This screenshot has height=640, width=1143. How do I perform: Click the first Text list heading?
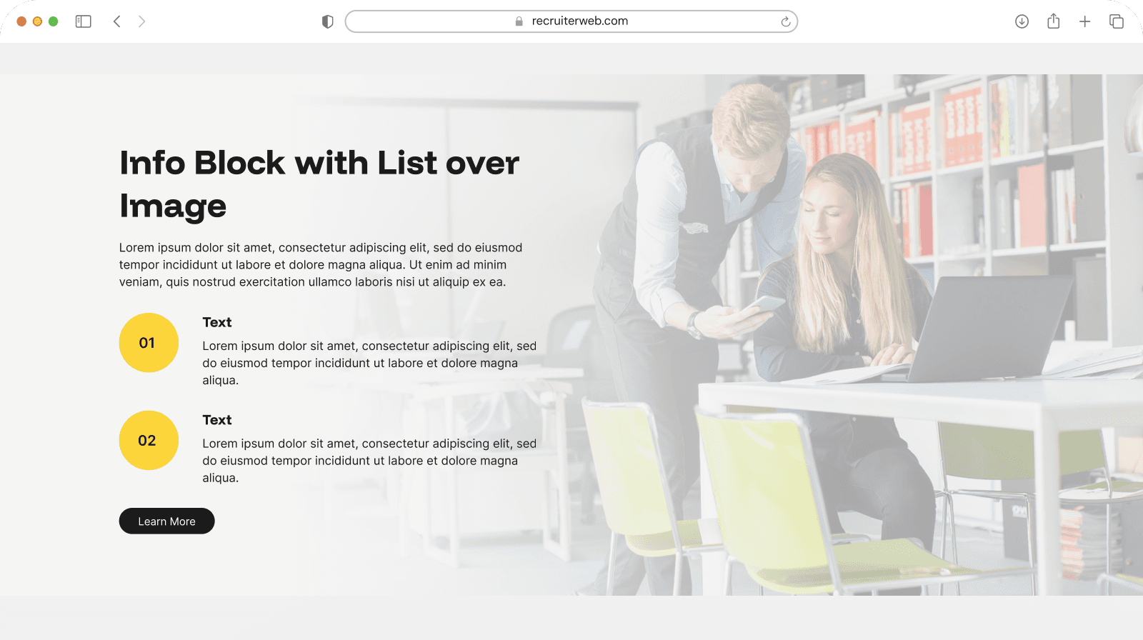click(x=217, y=322)
